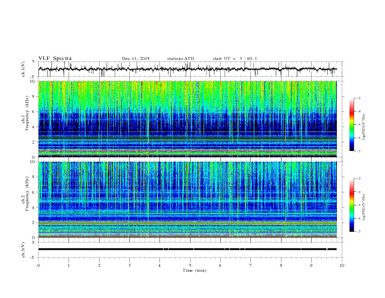Click the time axis tick label "1"
385x298 pixels.
(x=69, y=265)
